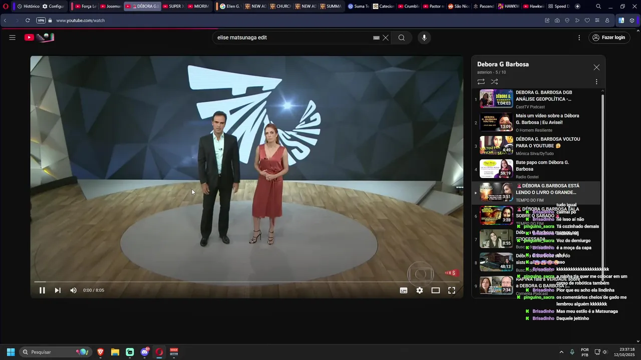The width and height of the screenshot is (641, 360).
Task: Open YouTube three-dot settings menu
Action: 579,37
